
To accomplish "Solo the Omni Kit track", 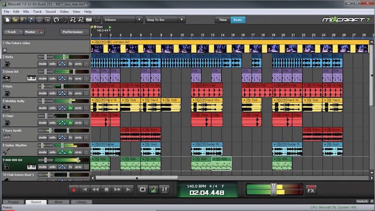I will 52,78.
